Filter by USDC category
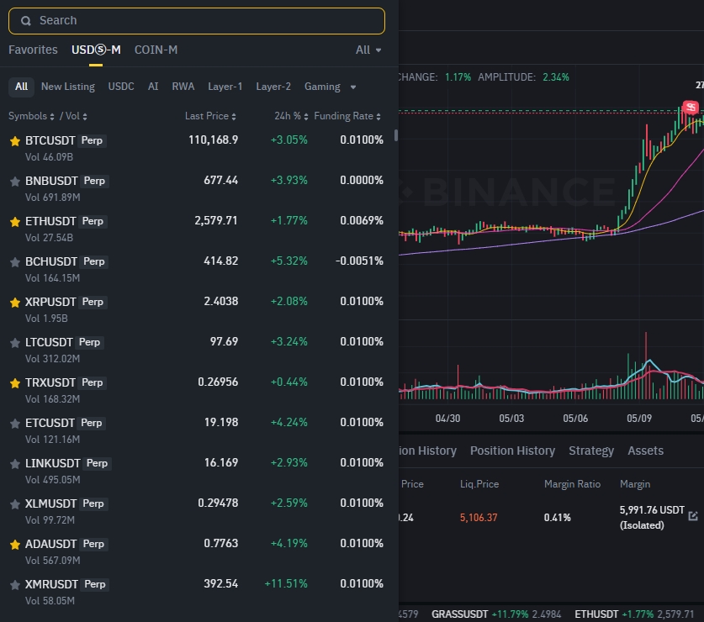 (x=121, y=87)
